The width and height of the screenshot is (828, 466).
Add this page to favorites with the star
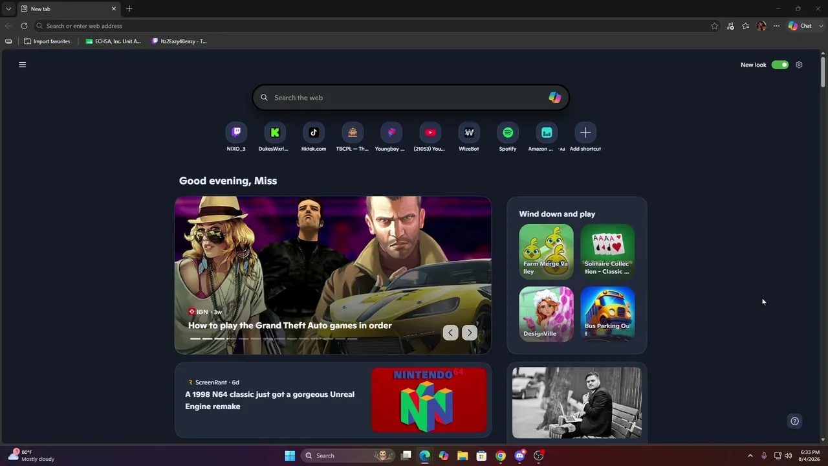[714, 26]
